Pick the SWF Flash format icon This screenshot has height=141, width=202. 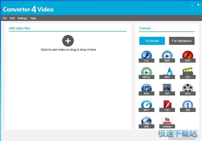point(188,57)
